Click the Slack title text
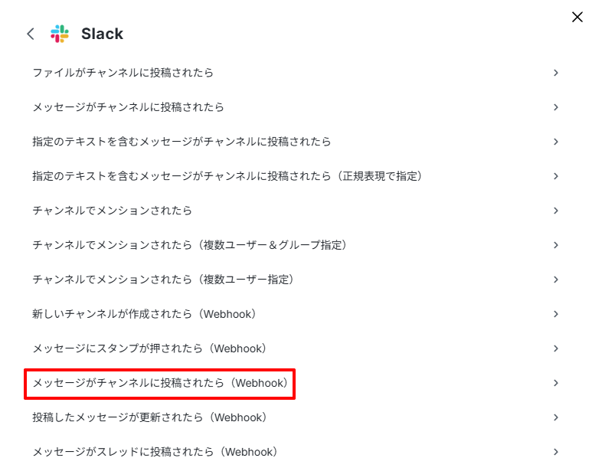 tap(103, 34)
